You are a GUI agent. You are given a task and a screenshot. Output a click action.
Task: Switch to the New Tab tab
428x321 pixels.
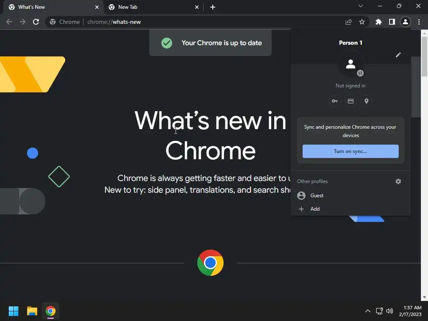153,7
